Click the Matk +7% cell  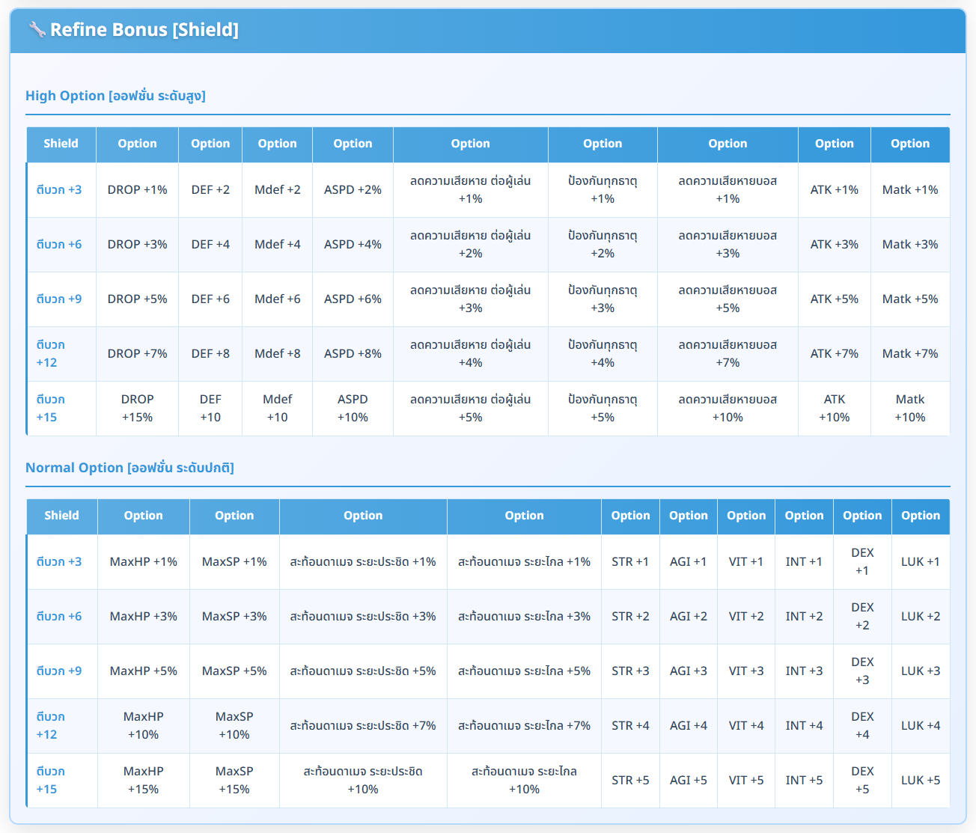(909, 354)
